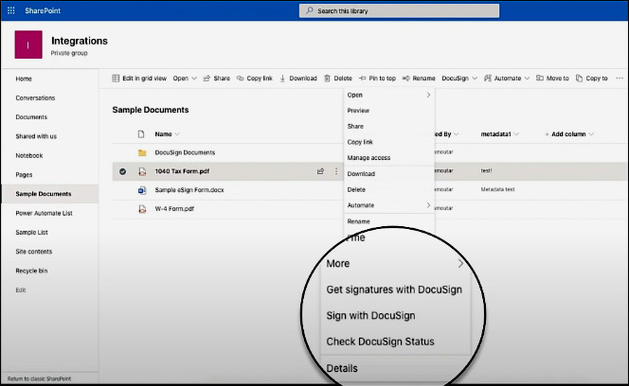Select Share from the context menu

pos(355,126)
